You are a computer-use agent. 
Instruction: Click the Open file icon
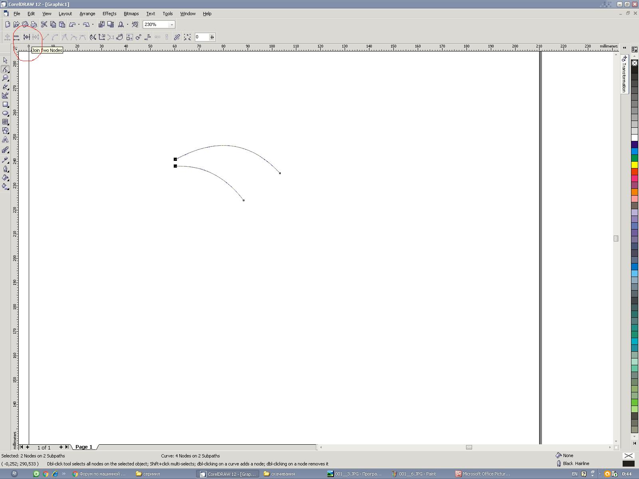16,24
